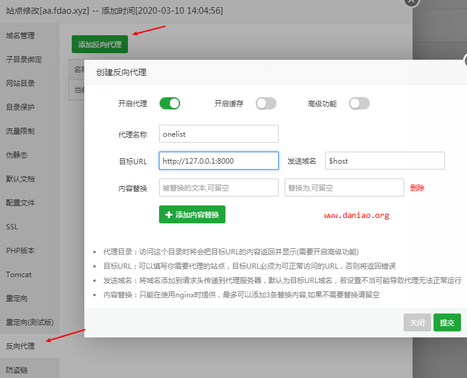Click the 代理目录 help text line

(231, 252)
